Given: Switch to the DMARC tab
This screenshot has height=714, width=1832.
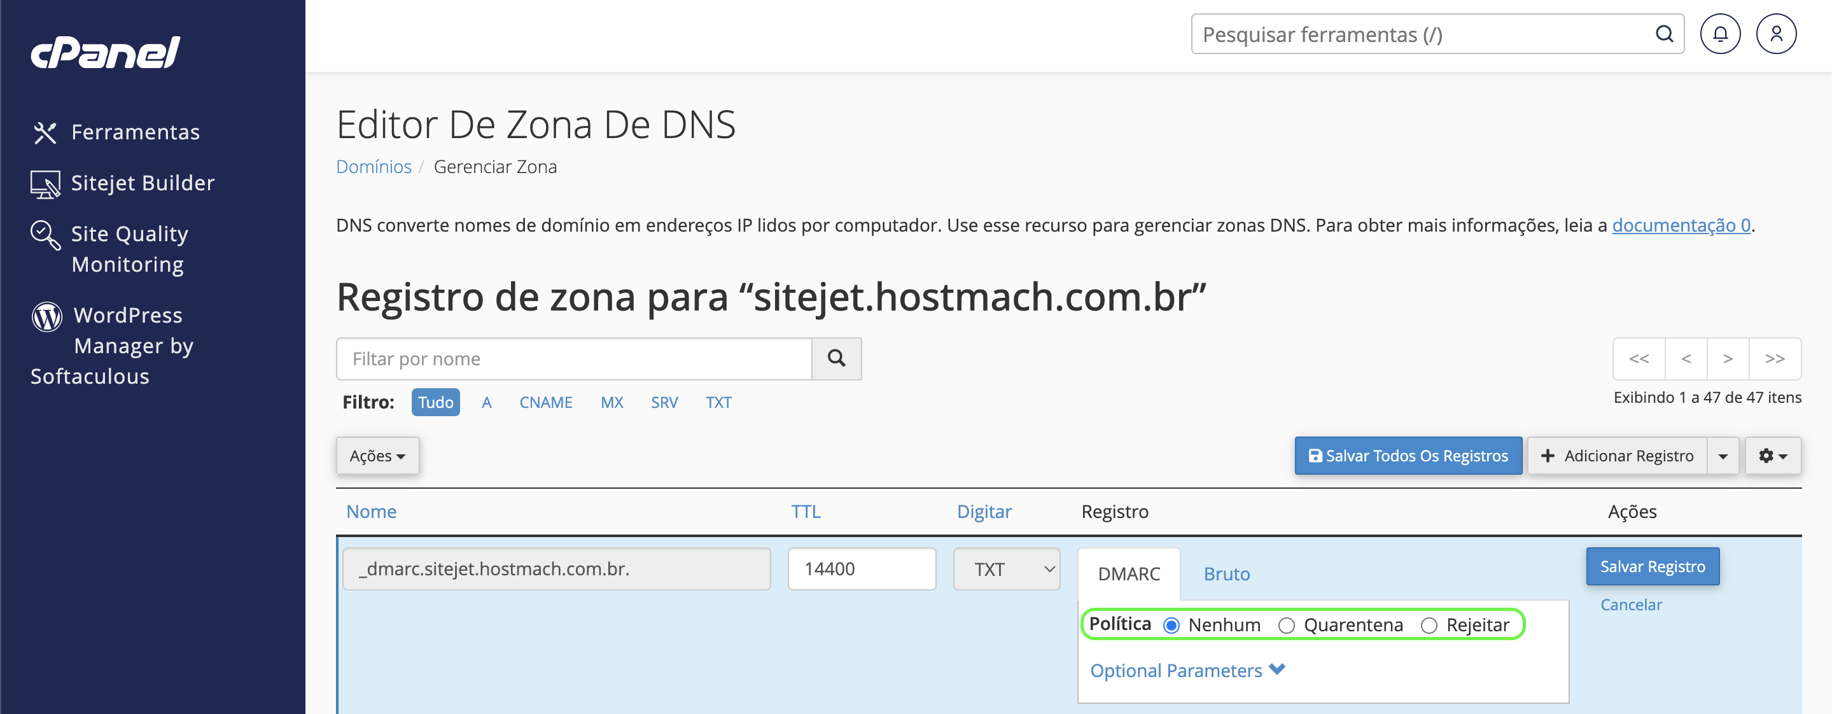Looking at the screenshot, I should 1129,573.
